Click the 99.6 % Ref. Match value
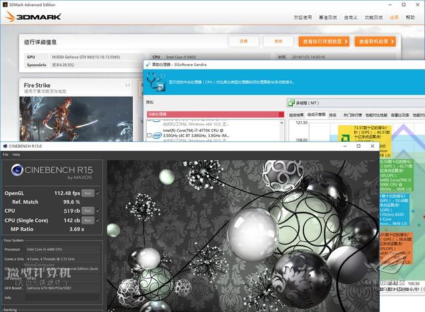The image size is (425, 312). click(72, 202)
